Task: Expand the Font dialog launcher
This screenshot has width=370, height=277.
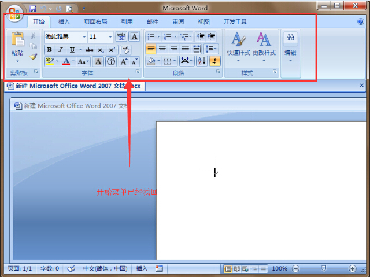Action: tap(138, 72)
